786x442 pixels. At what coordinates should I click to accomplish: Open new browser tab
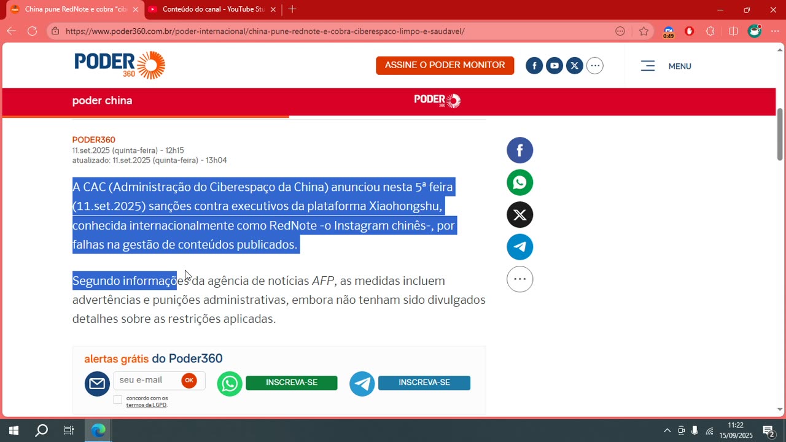tap(292, 9)
